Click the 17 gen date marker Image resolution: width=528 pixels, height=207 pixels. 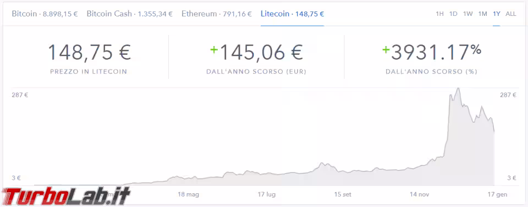[x=497, y=194]
